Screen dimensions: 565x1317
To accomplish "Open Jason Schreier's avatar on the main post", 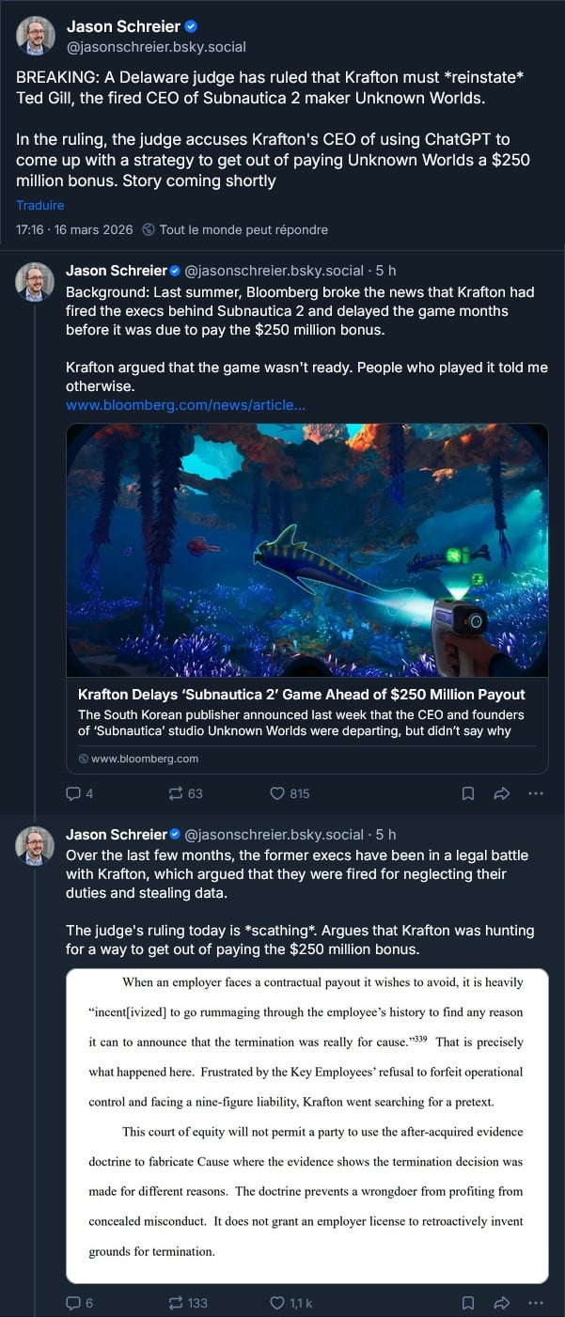I will pyautogui.click(x=35, y=36).
